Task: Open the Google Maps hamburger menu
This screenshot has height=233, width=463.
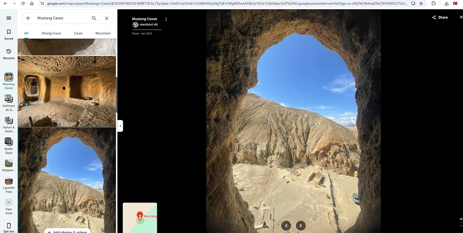Action: (9, 18)
